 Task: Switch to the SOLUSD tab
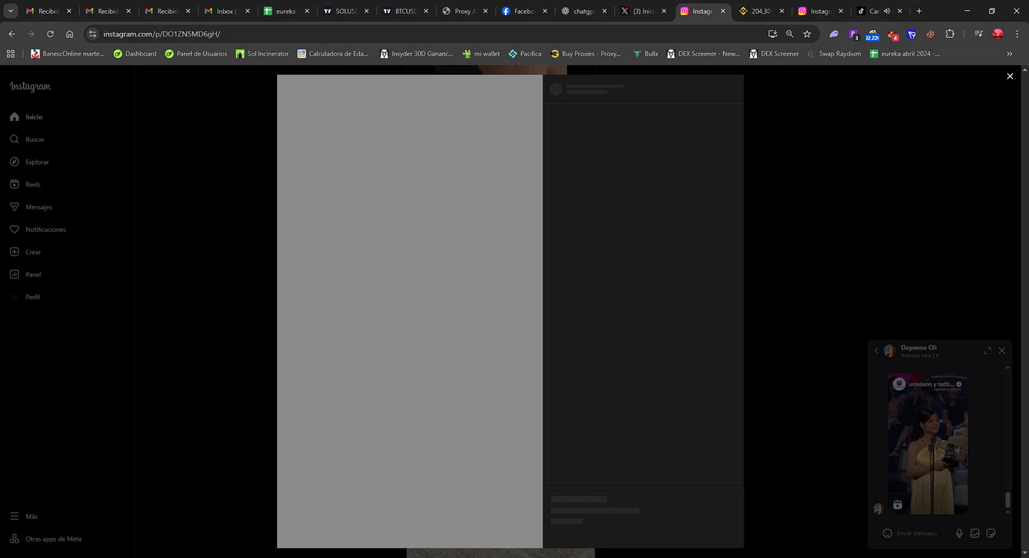click(346, 11)
